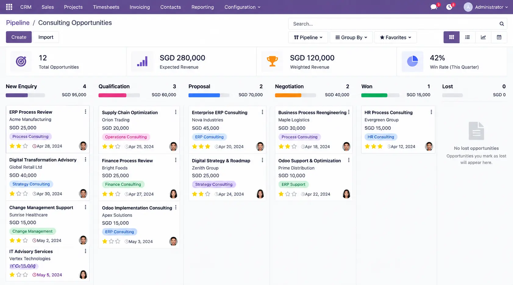
Task: Switch to graph view
Action: point(483,37)
